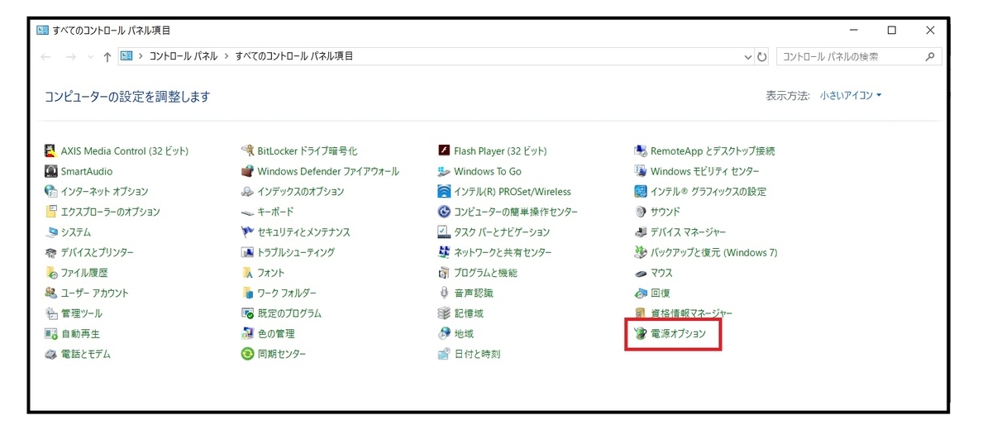Click the インターネット オプション globe icon
Screen dimensions: 992x444
tap(51, 192)
